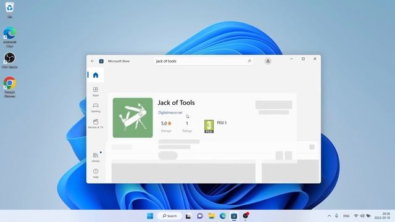Open Help in the Store sidebar
The height and width of the screenshot is (222, 395).
[x=96, y=173]
